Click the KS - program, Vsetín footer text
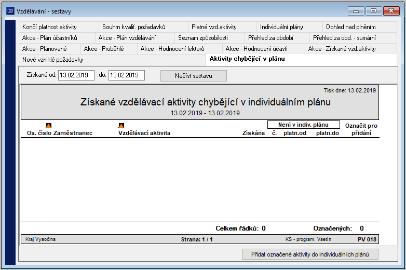Image resolution: width=406 pixels, height=270 pixels. (x=308, y=239)
